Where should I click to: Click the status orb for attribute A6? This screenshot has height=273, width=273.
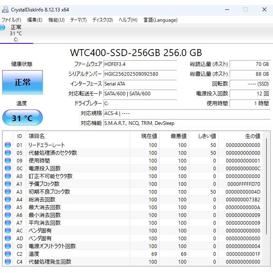click(8, 215)
